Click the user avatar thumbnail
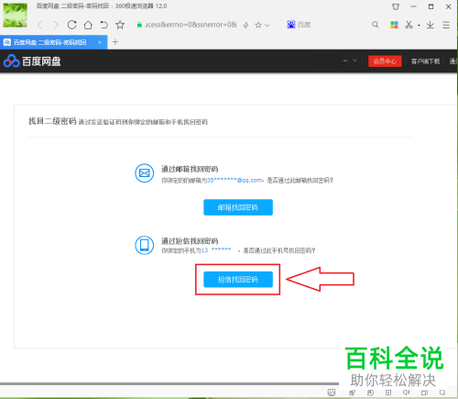This screenshot has height=399, width=458. tap(15, 15)
